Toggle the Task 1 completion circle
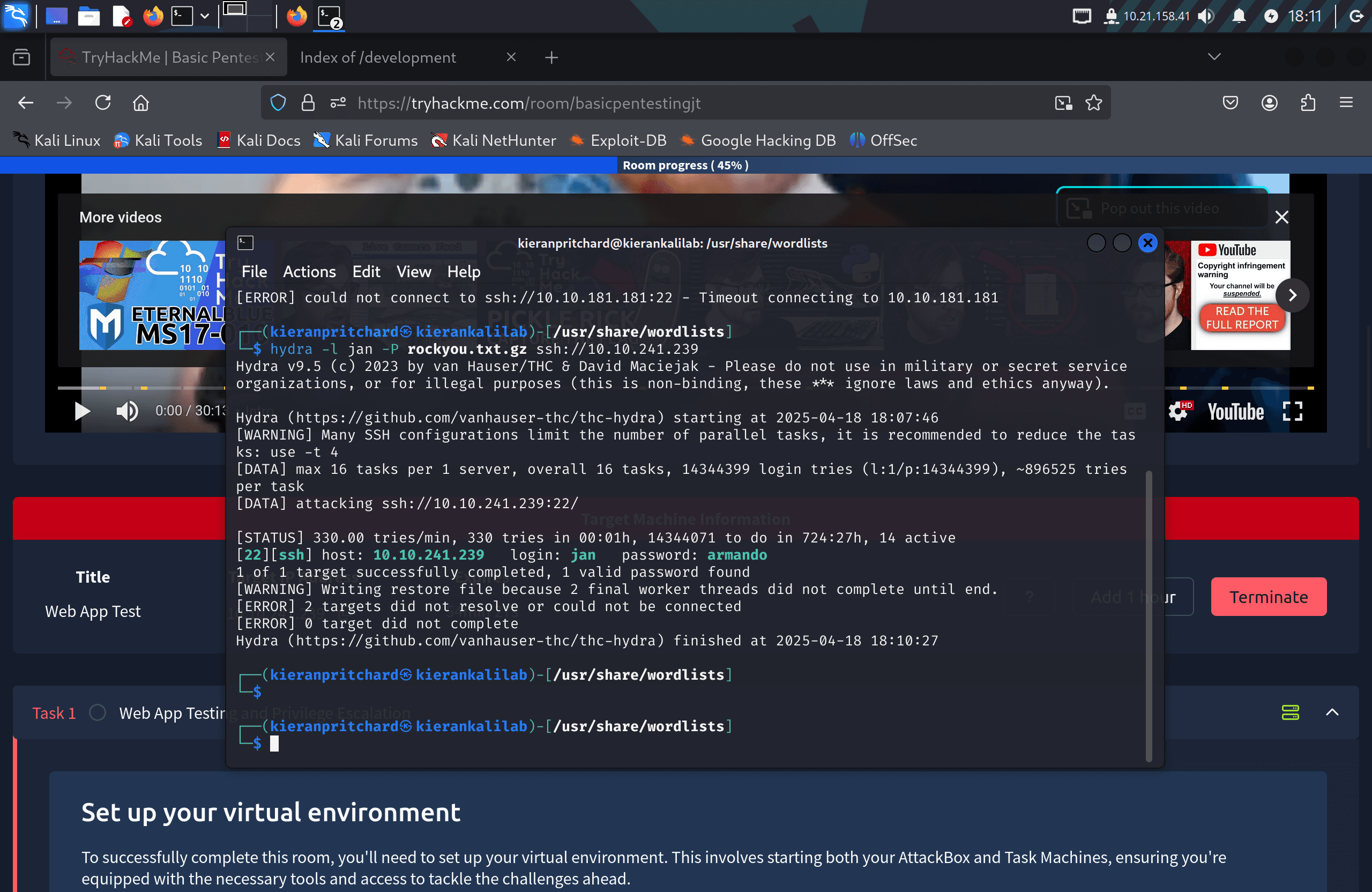The width and height of the screenshot is (1372, 892). click(x=98, y=712)
